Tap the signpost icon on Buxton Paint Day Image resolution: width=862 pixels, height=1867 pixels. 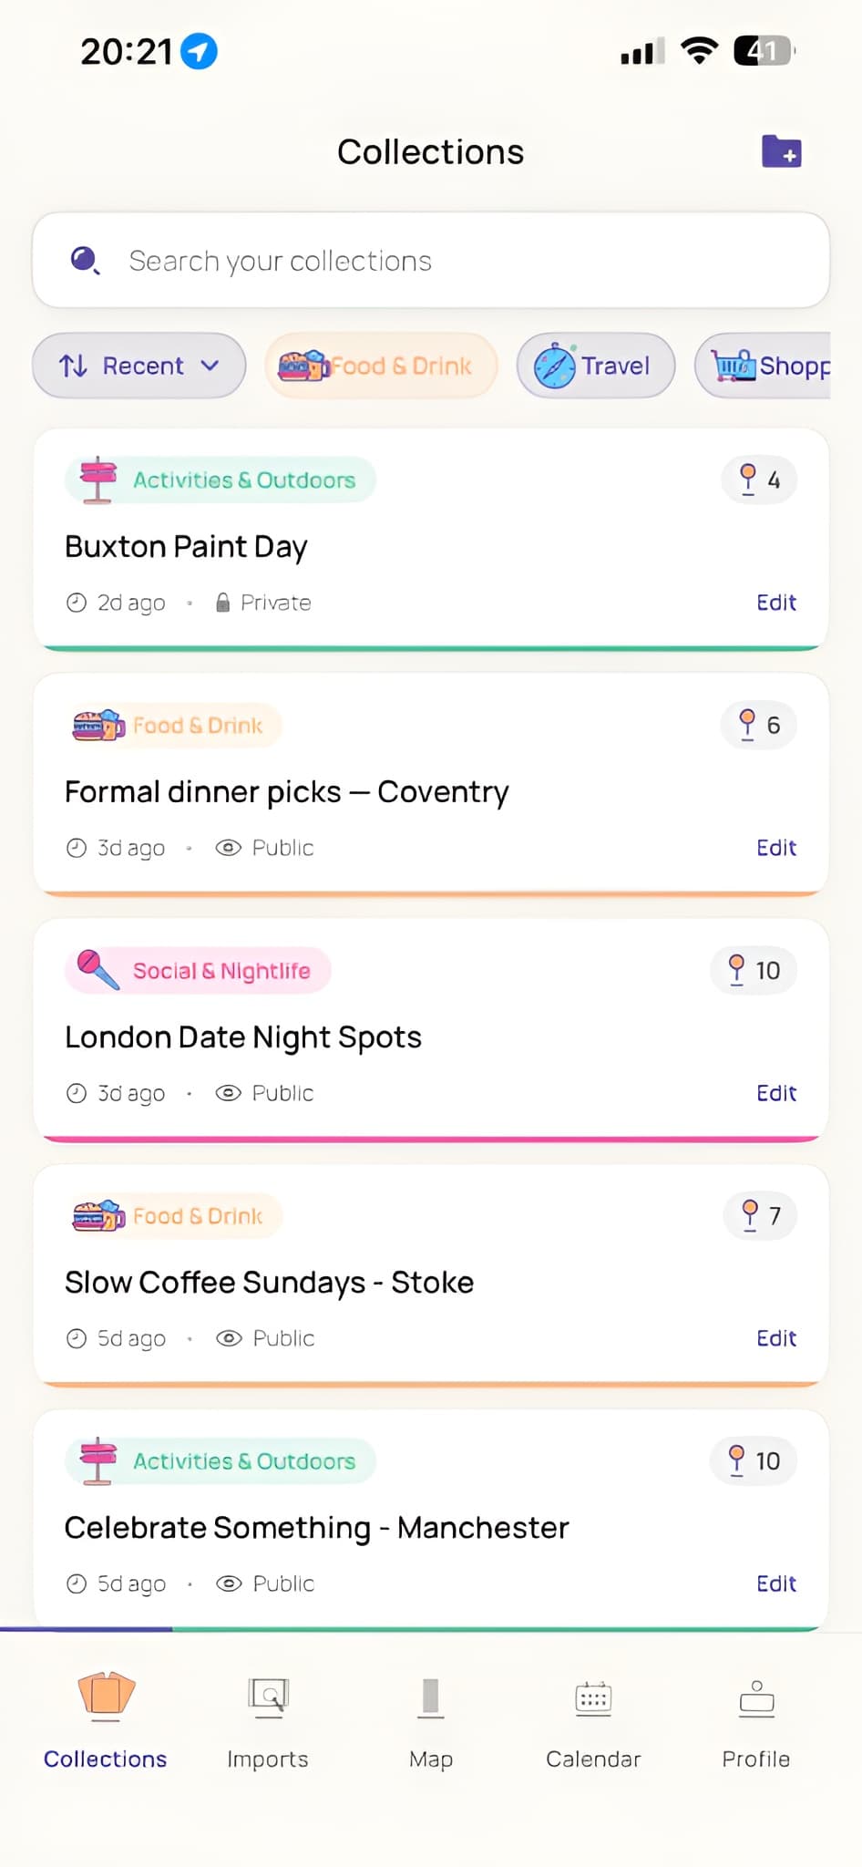point(97,480)
